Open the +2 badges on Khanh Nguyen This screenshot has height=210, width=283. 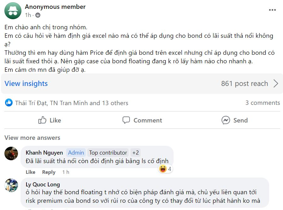pyautogui.click(x=136, y=153)
